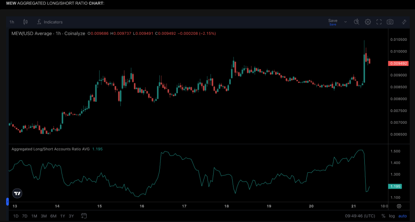The image size is (415, 222).
Task: Expand the Save dropdown arrow
Action: click(345, 22)
